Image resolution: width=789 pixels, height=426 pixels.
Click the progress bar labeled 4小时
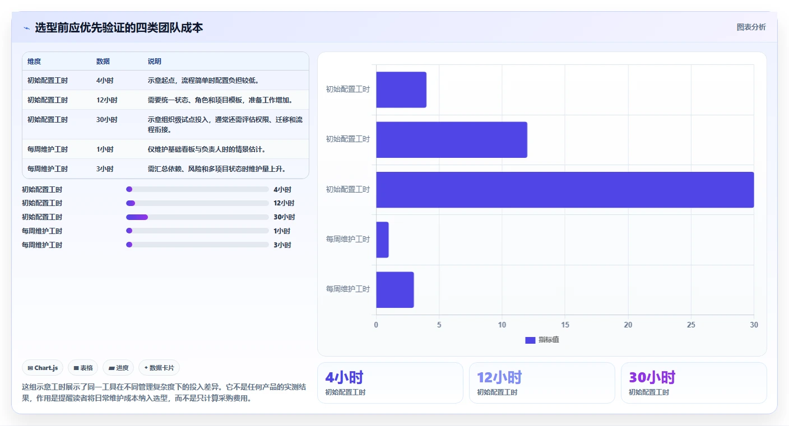click(198, 189)
